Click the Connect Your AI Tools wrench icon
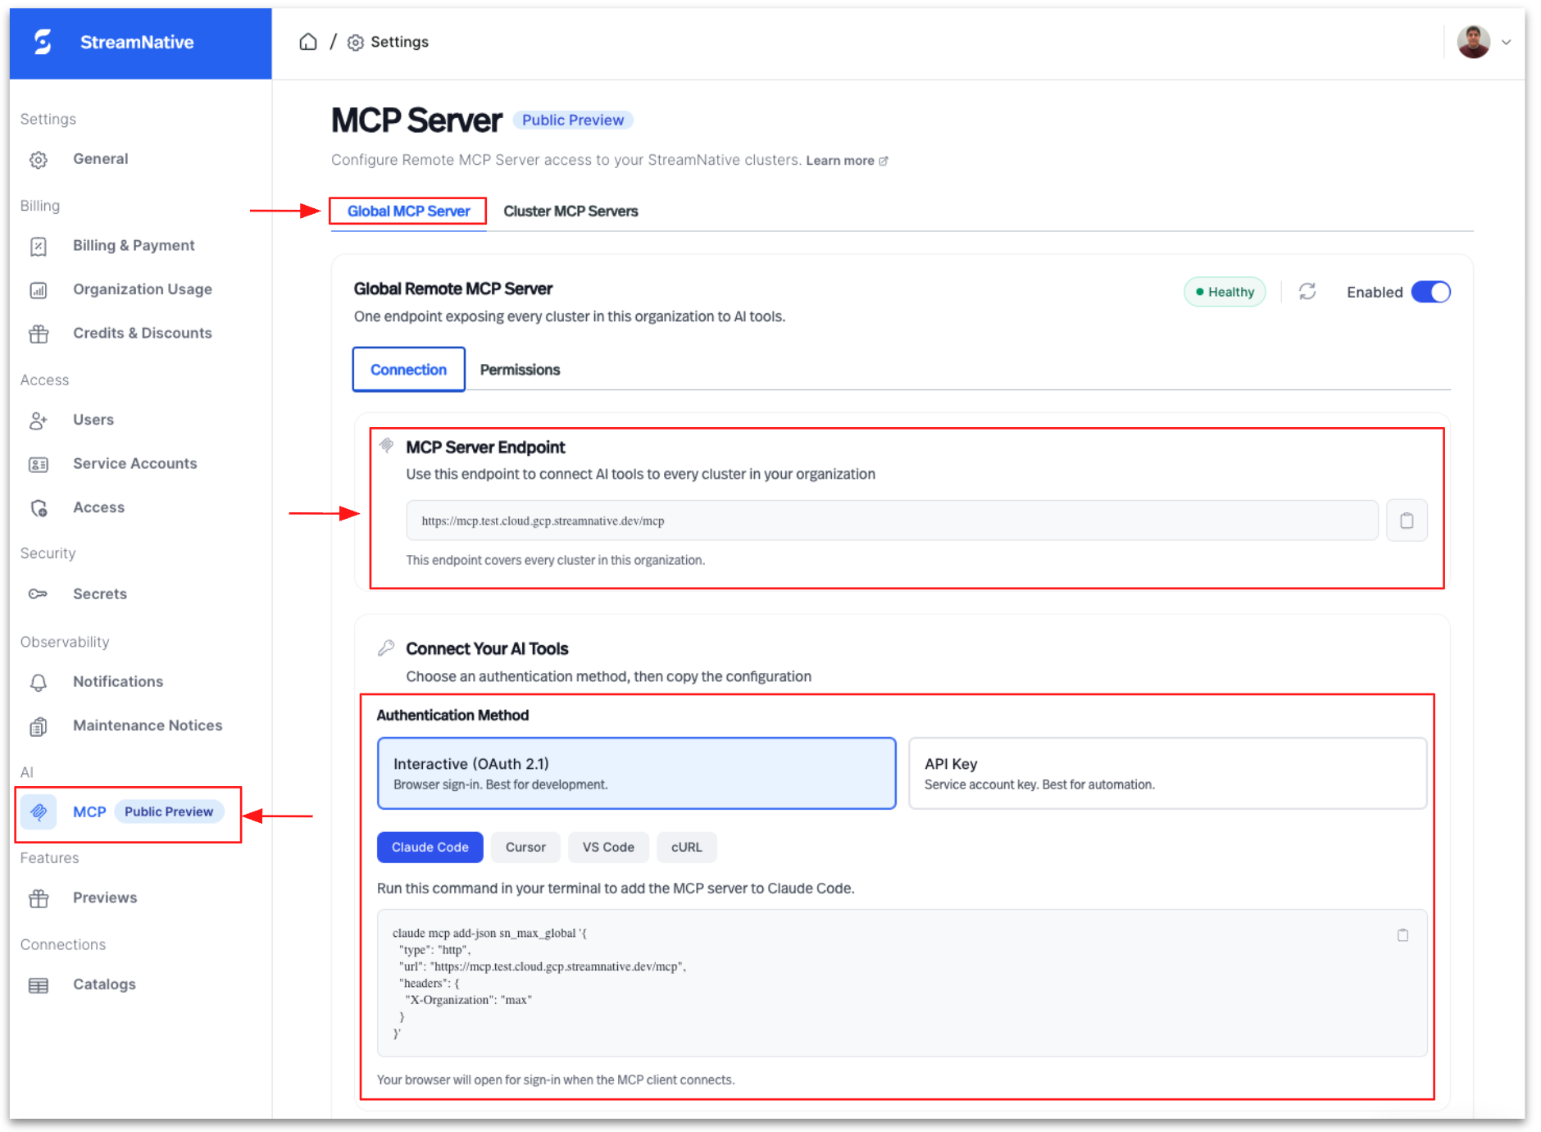Image resolution: width=1541 pixels, height=1132 pixels. point(386,648)
